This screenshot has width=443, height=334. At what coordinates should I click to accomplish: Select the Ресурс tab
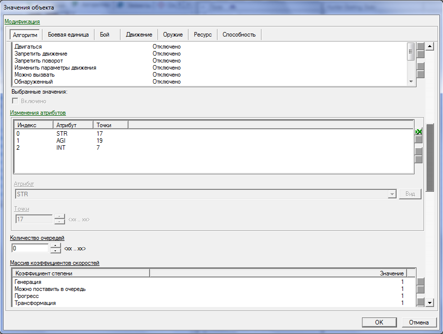click(203, 35)
